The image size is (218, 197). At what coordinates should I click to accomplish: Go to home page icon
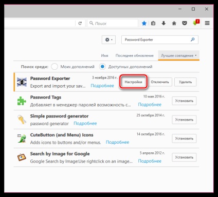coord(174,23)
